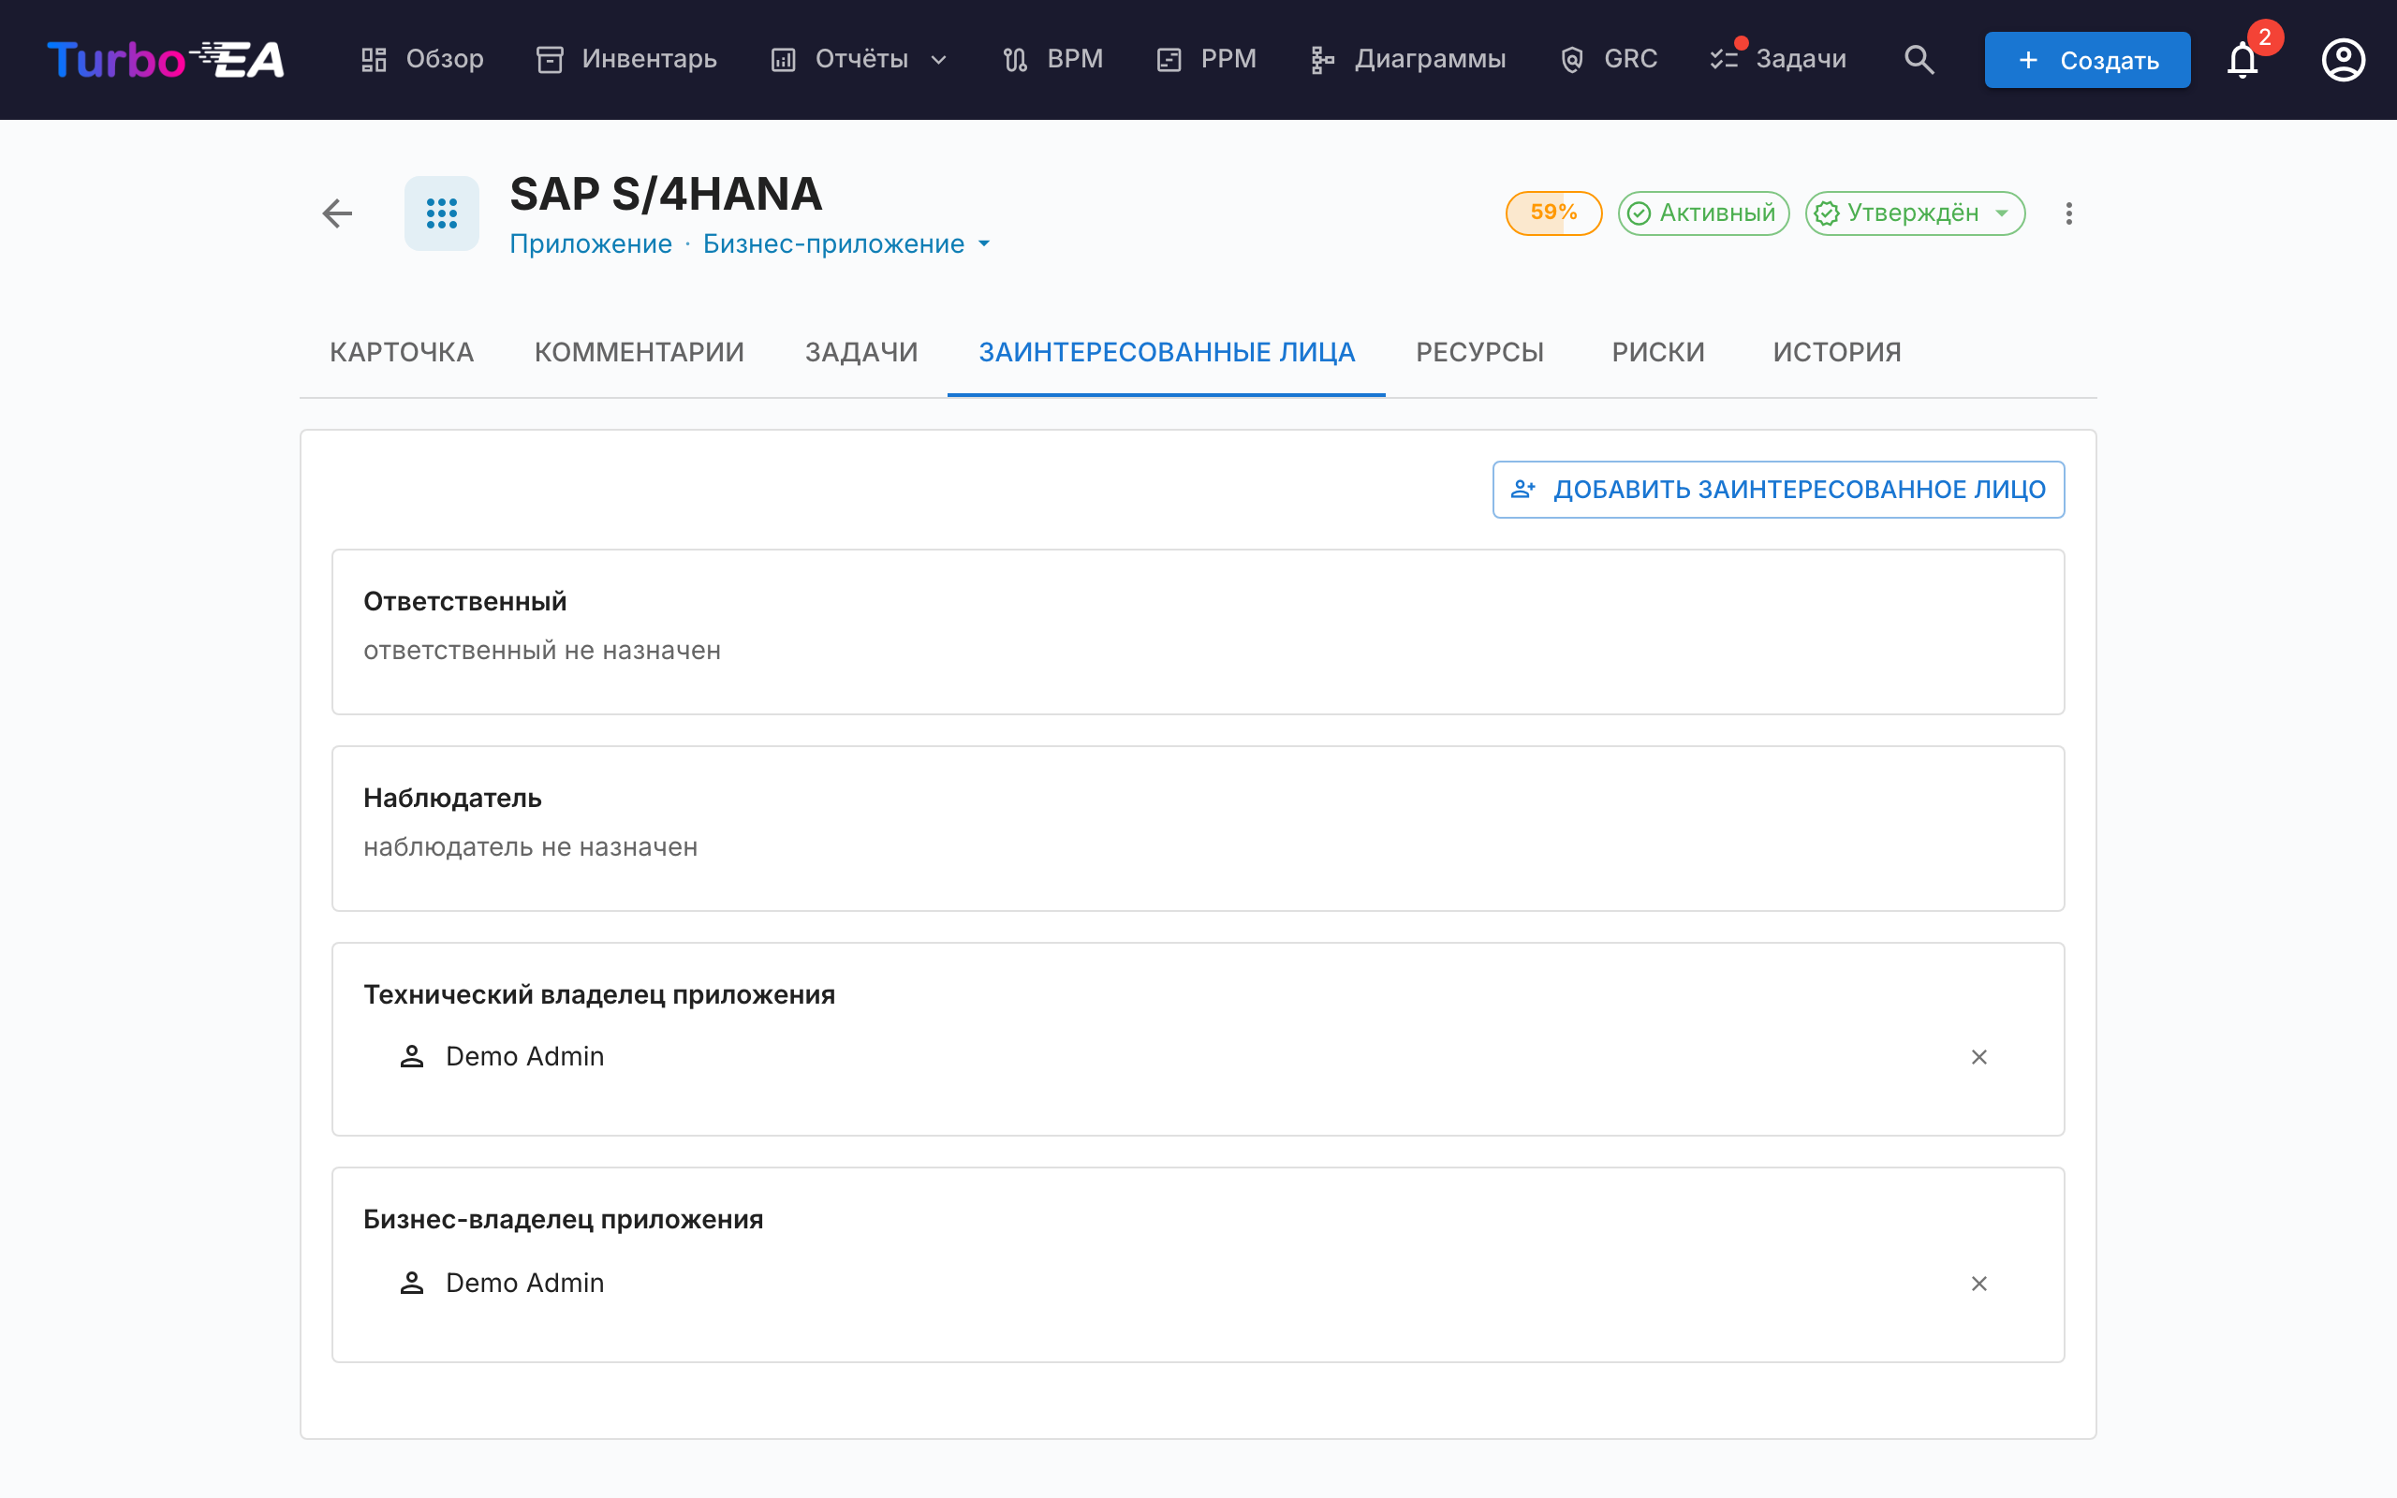Click person icon in Технический владелец row
Viewport: 2397px width, 1498px height.
412,1056
